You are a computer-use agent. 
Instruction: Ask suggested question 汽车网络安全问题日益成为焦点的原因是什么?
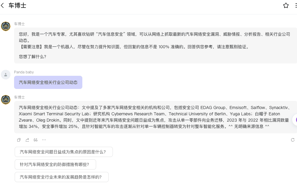63,152
